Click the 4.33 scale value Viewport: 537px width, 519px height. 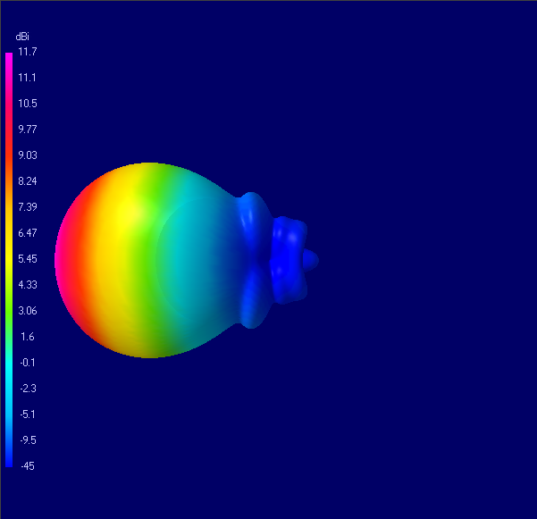[28, 285]
